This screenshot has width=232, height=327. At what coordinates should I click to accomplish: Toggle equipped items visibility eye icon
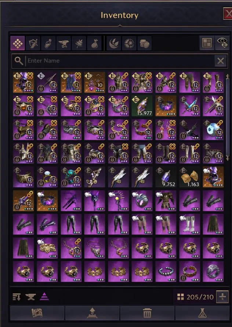coord(222,43)
